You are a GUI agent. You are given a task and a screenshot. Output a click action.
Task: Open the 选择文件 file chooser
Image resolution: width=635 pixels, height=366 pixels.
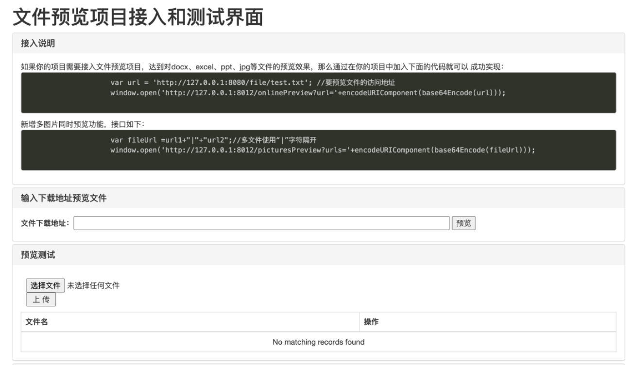46,285
